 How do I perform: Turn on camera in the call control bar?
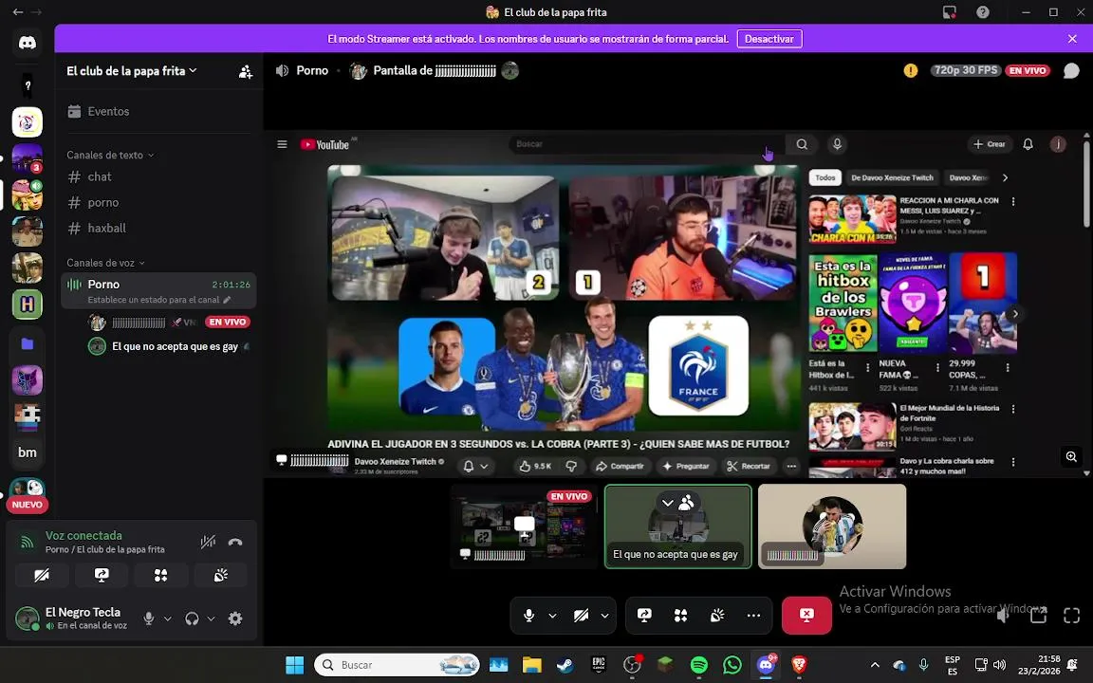[581, 616]
